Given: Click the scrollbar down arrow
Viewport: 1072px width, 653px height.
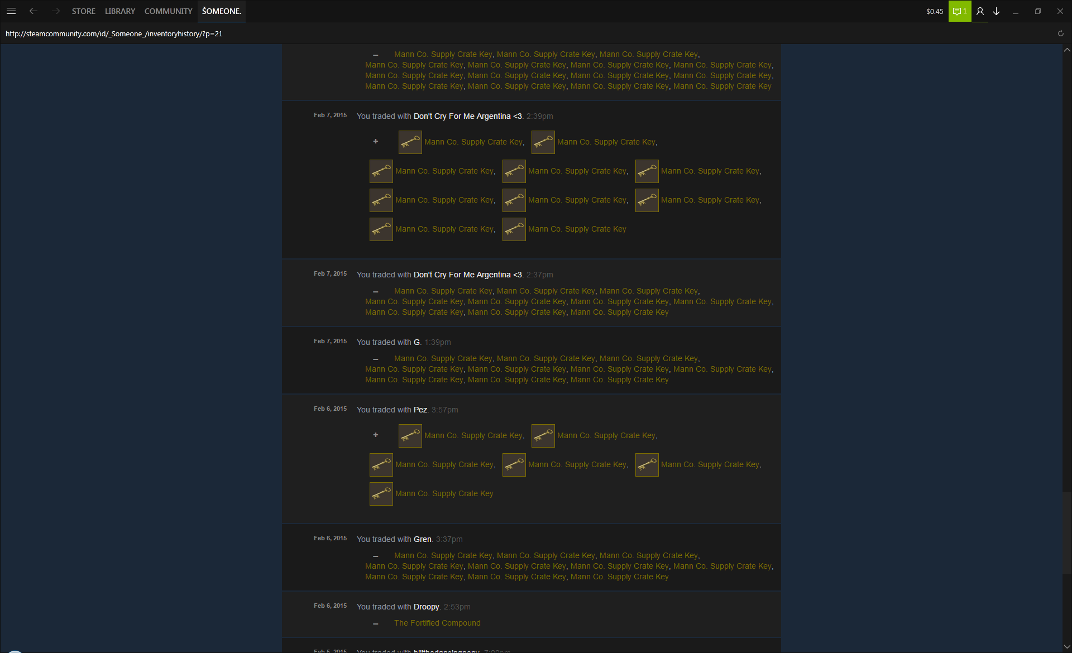Looking at the screenshot, I should coord(1066,647).
